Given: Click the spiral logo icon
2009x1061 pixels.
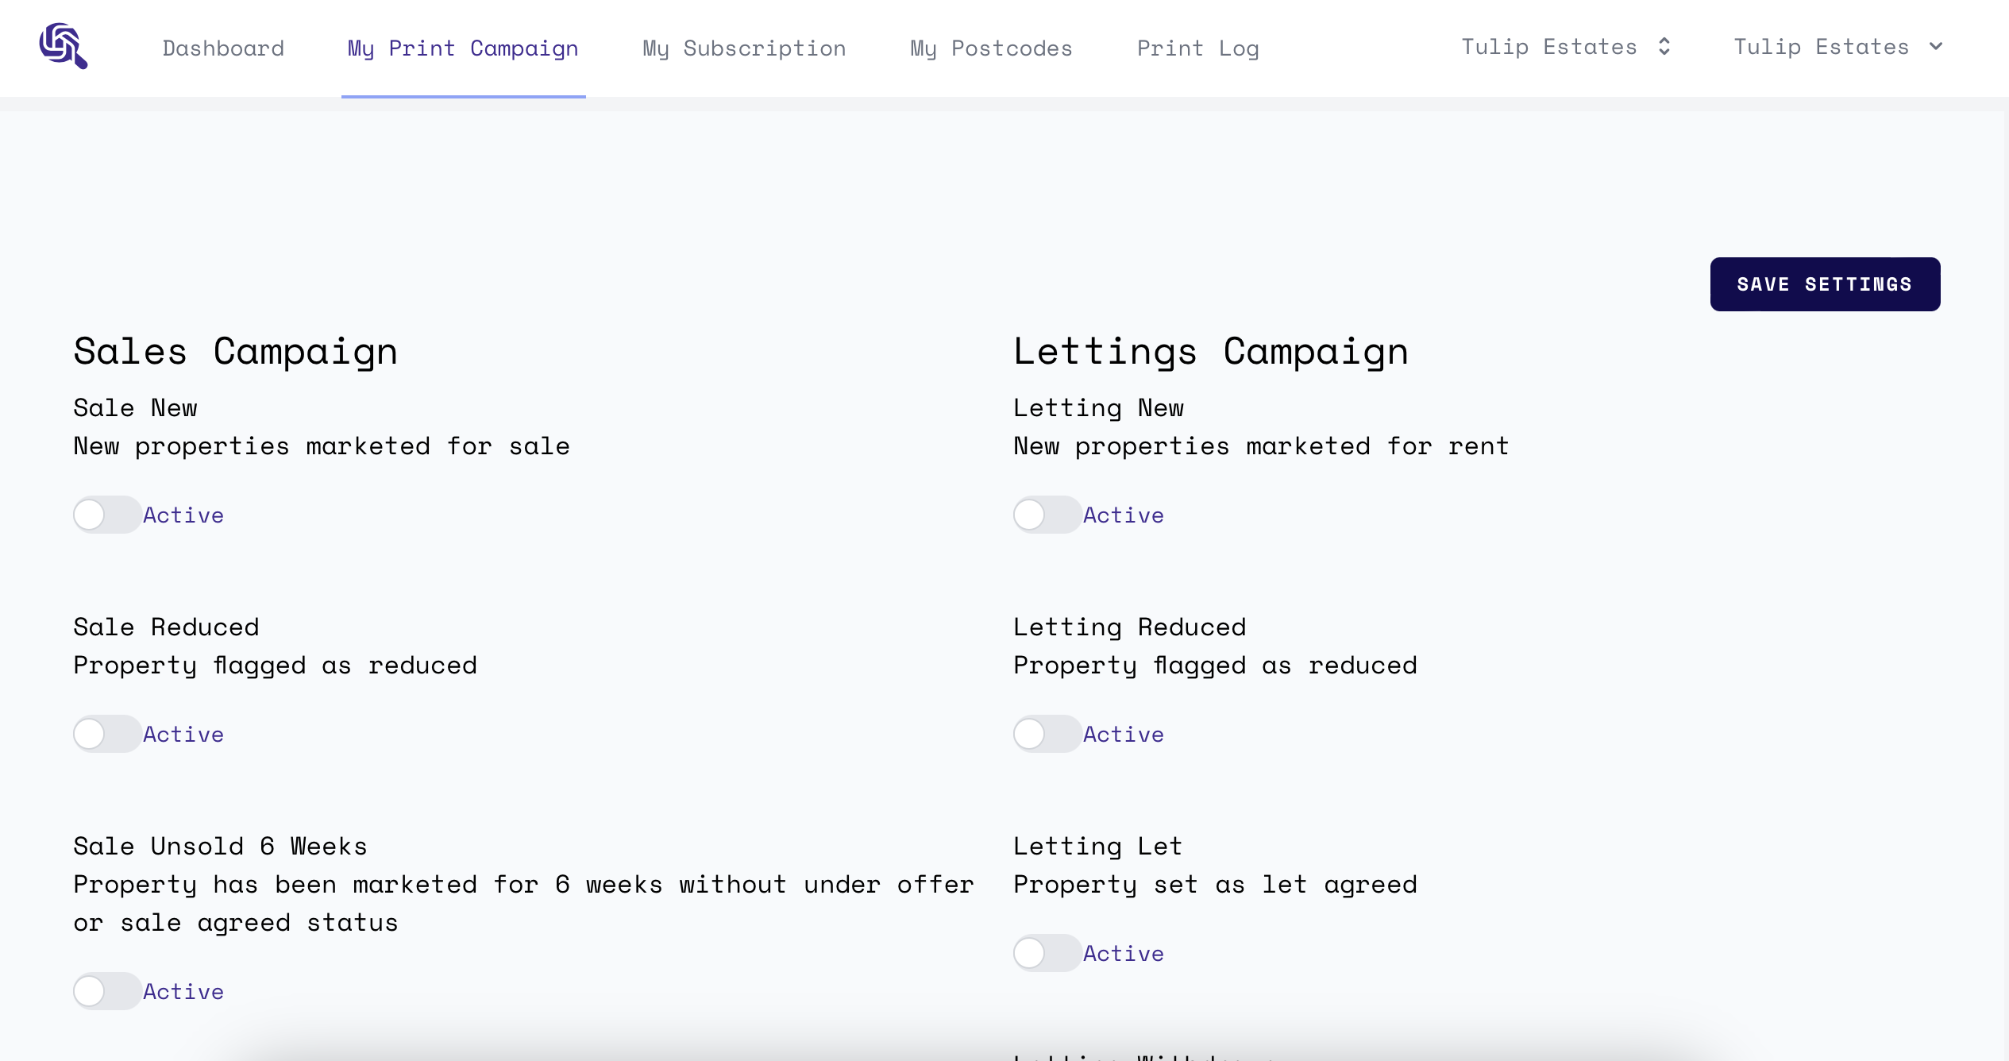Looking at the screenshot, I should click(64, 46).
